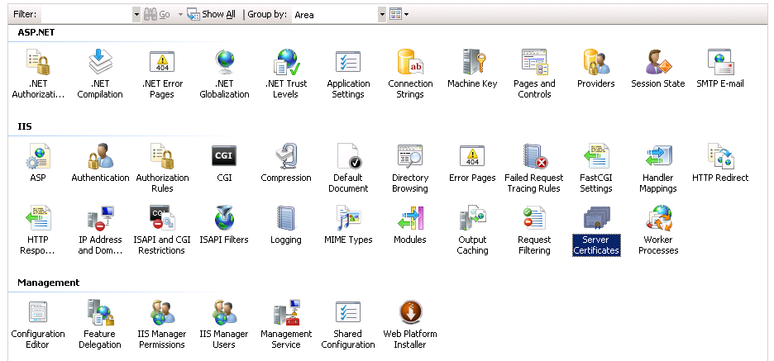Open ISAPI and CGI Restrictions

(x=162, y=230)
